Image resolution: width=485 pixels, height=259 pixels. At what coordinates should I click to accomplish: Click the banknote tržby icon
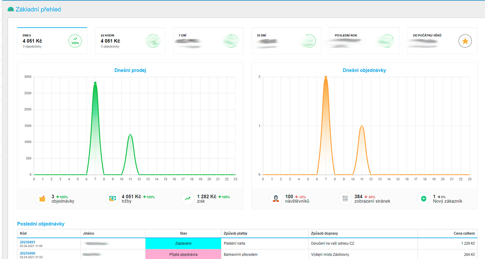tap(112, 199)
